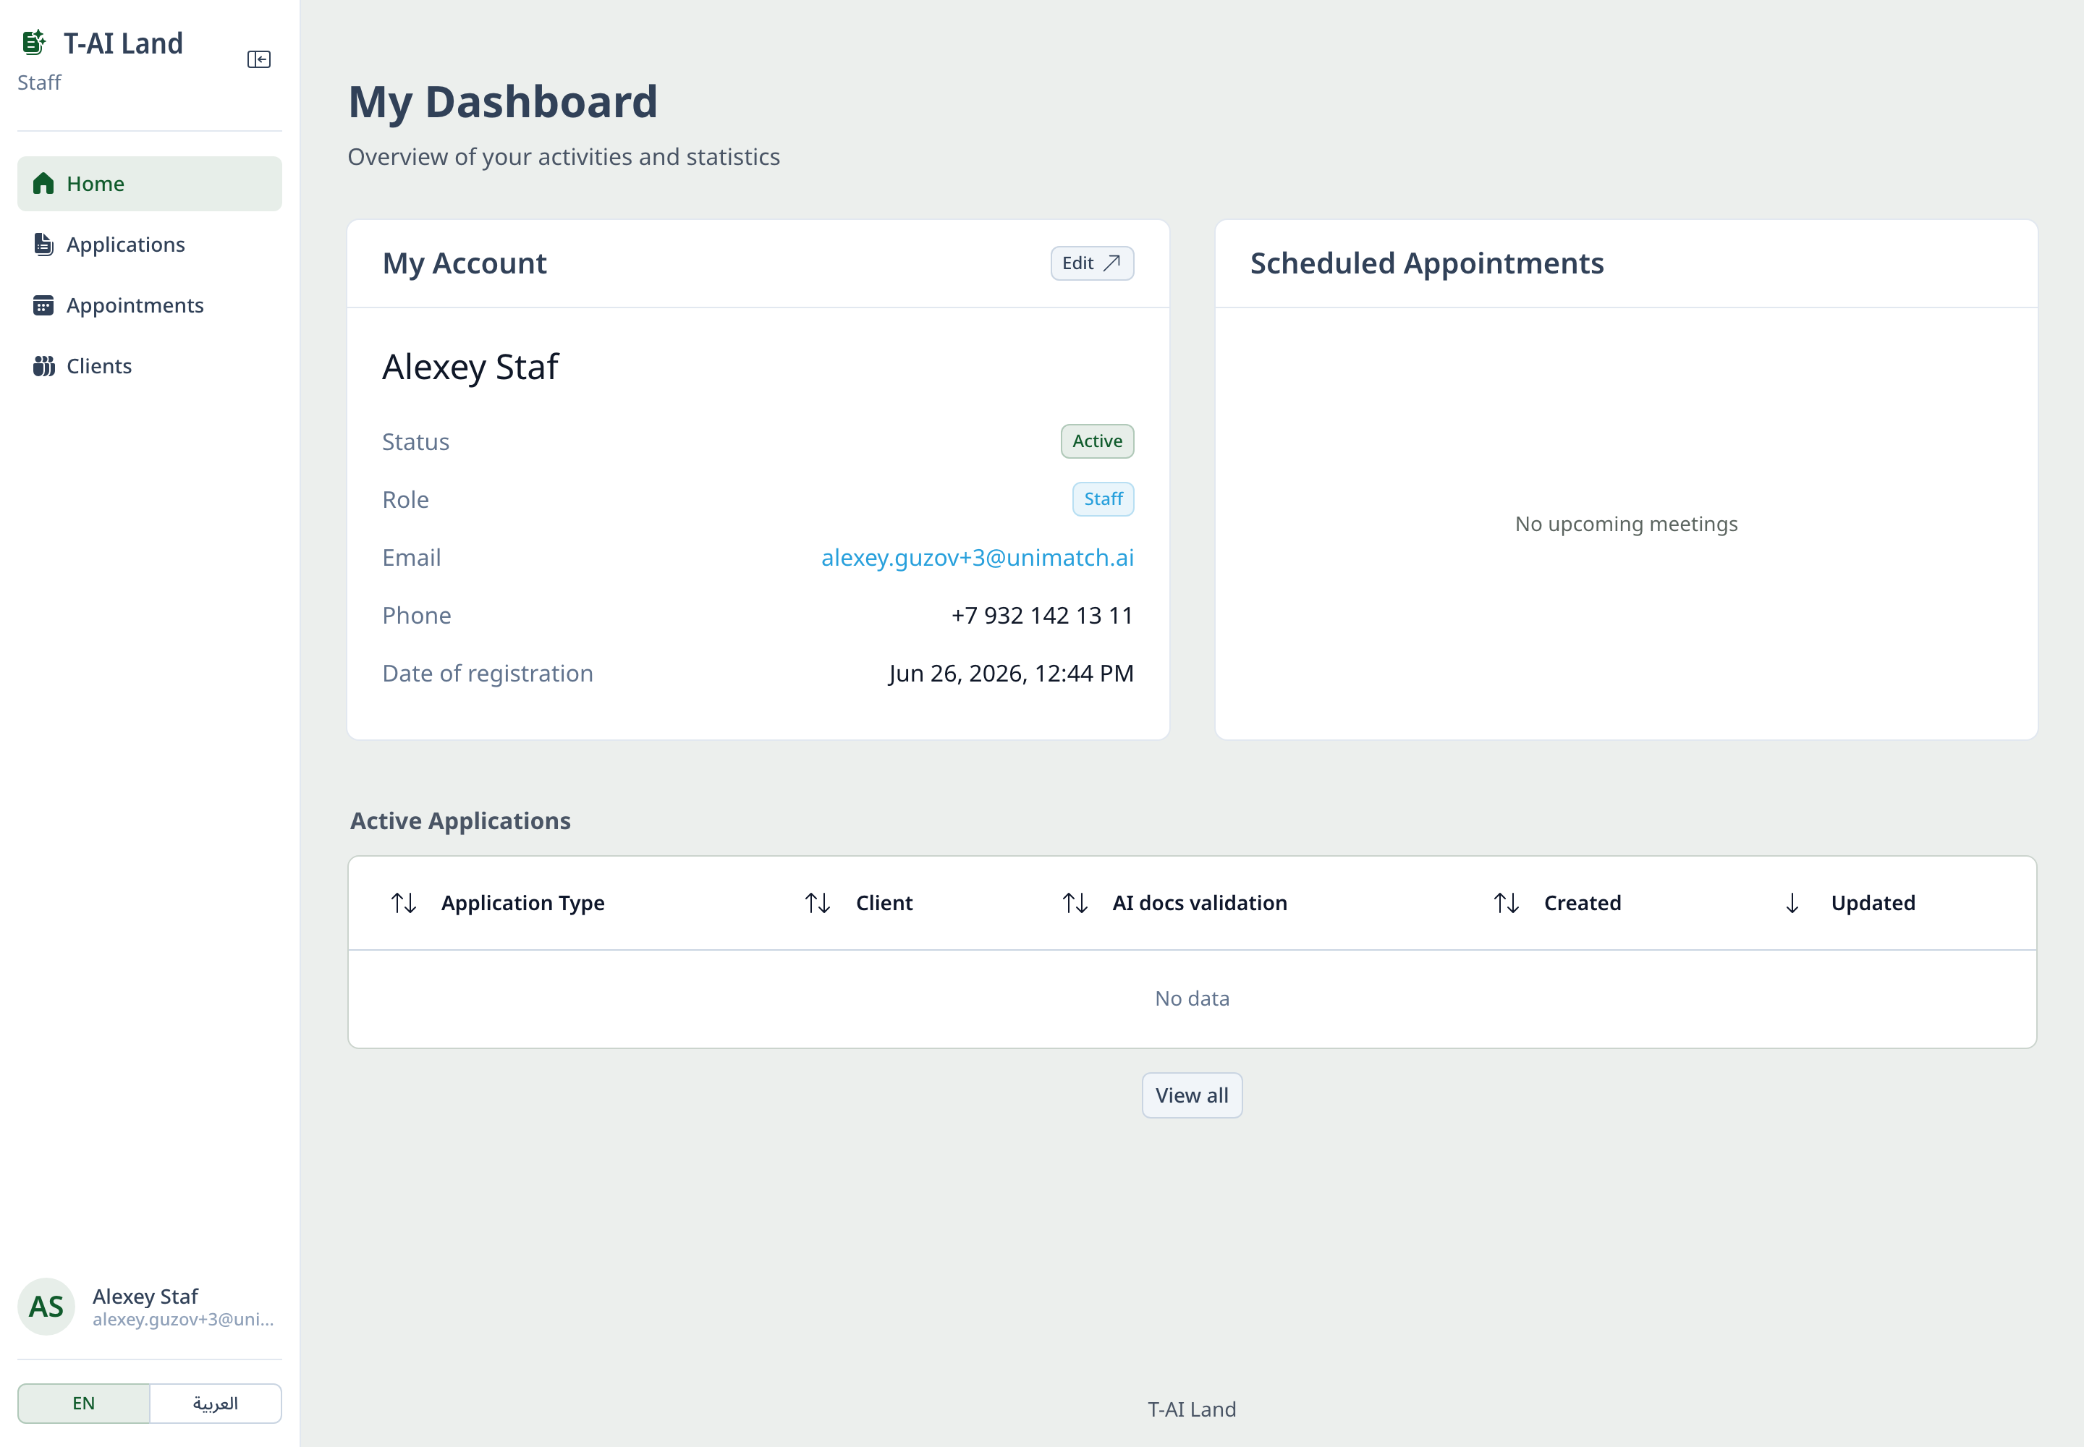Click the AI docs validation column header
2084x1447 pixels.
[1200, 903]
